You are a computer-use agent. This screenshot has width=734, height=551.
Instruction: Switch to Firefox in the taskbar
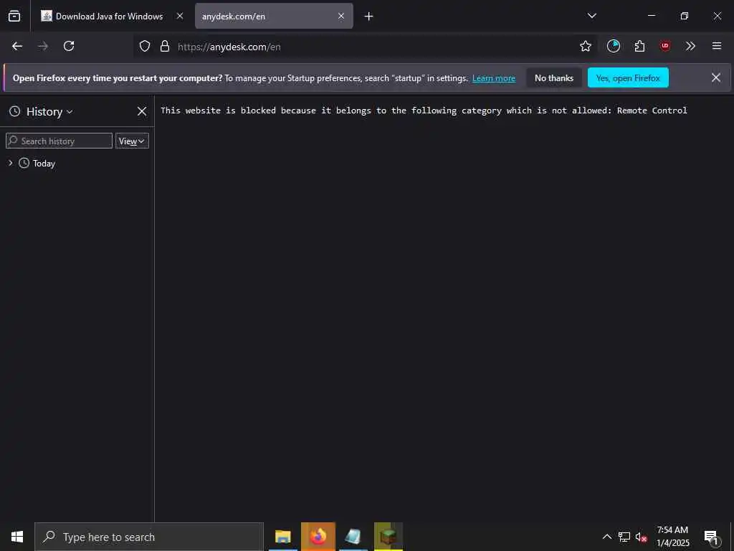point(318,537)
